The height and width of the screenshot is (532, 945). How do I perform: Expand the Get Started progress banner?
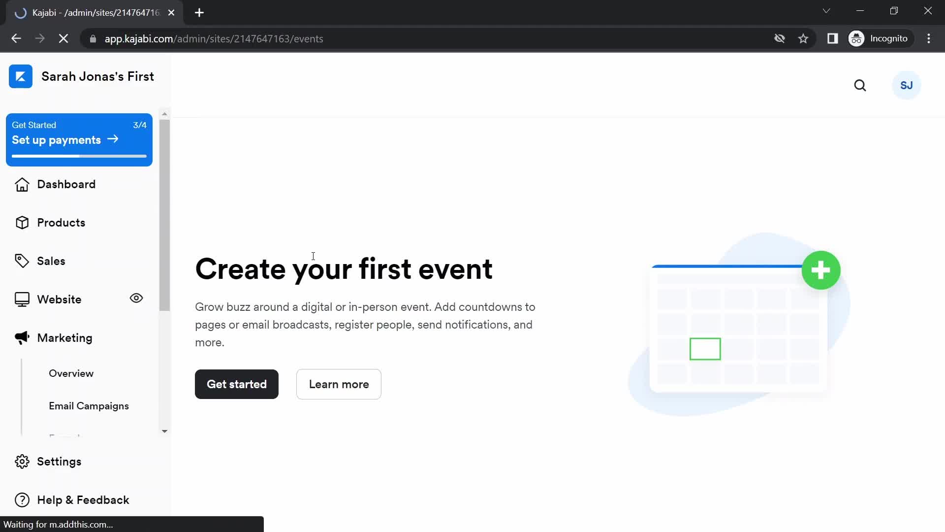tap(79, 138)
